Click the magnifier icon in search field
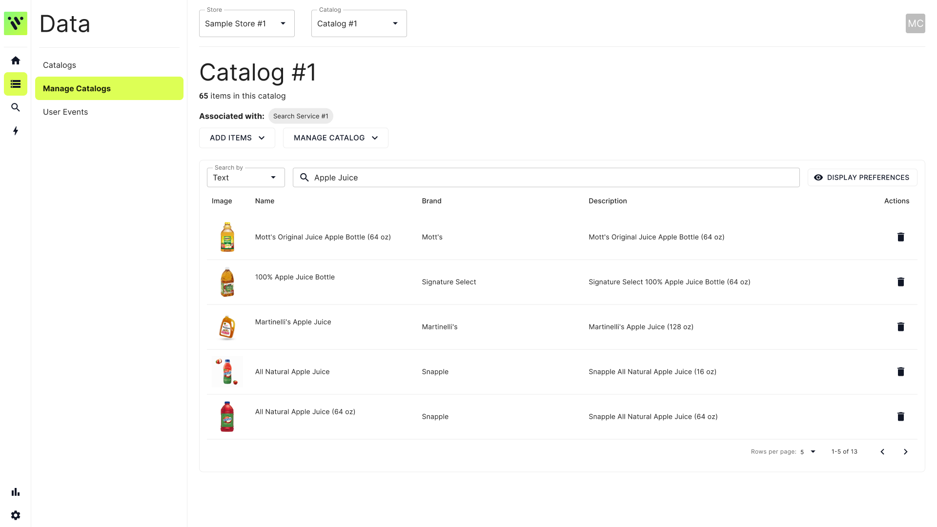937x527 pixels. (x=304, y=178)
